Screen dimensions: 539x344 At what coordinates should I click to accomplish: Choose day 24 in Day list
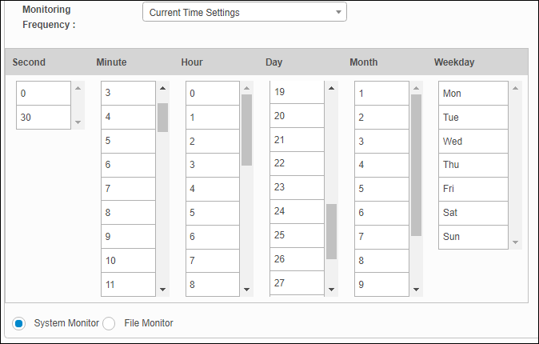tap(297, 211)
